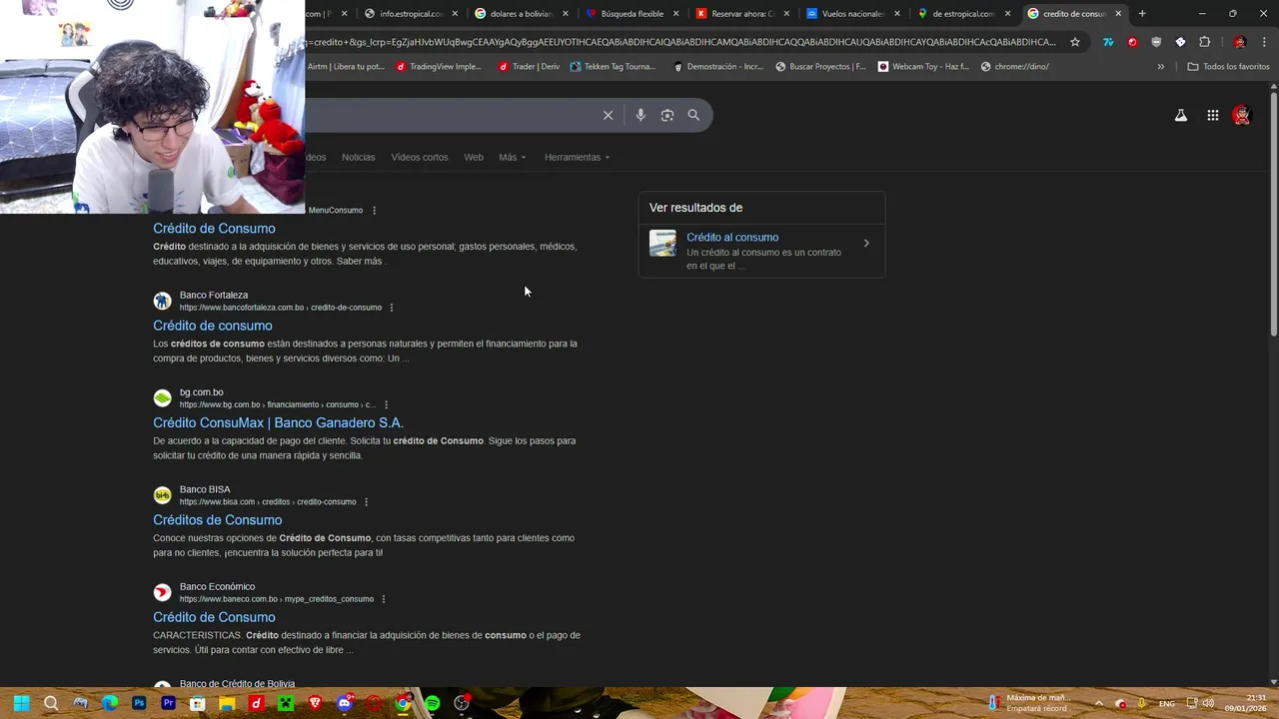Open Google Search Labs flask icon
This screenshot has width=1279, height=719.
coord(1181,116)
